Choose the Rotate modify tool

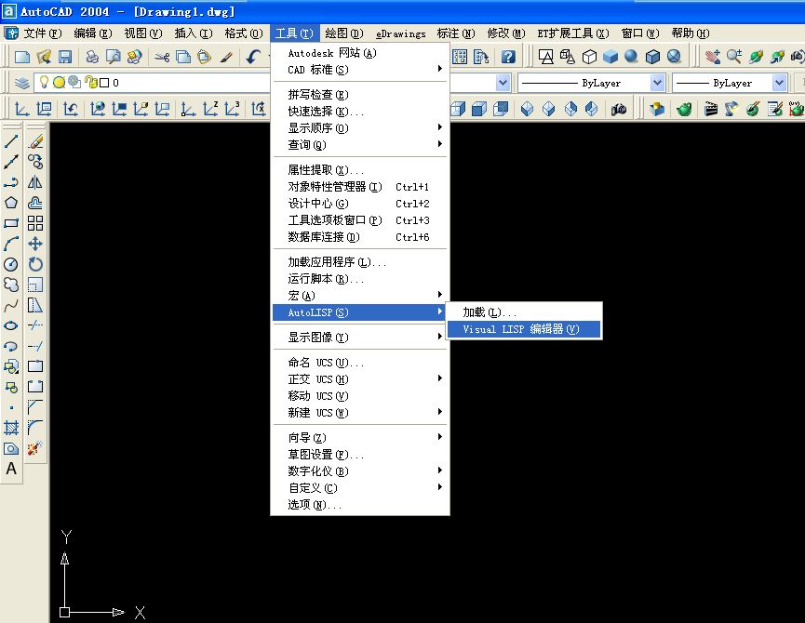point(35,264)
